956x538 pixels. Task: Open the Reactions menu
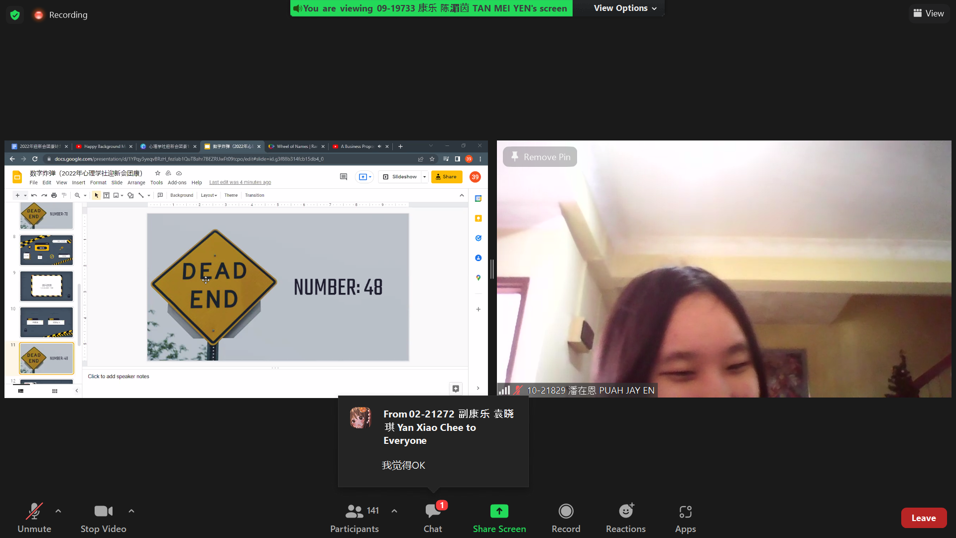click(x=626, y=518)
